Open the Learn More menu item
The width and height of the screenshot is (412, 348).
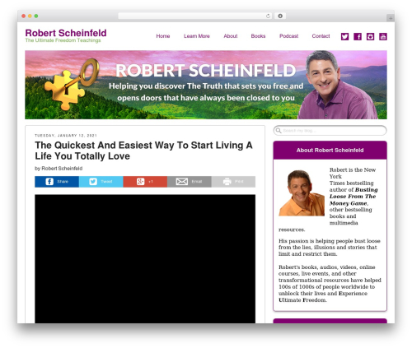click(197, 36)
